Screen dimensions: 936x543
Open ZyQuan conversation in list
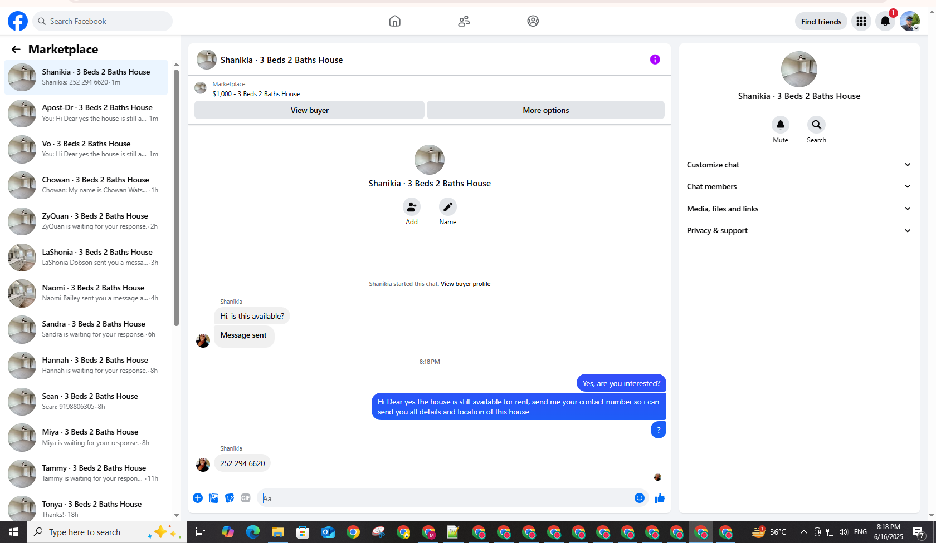coord(86,221)
